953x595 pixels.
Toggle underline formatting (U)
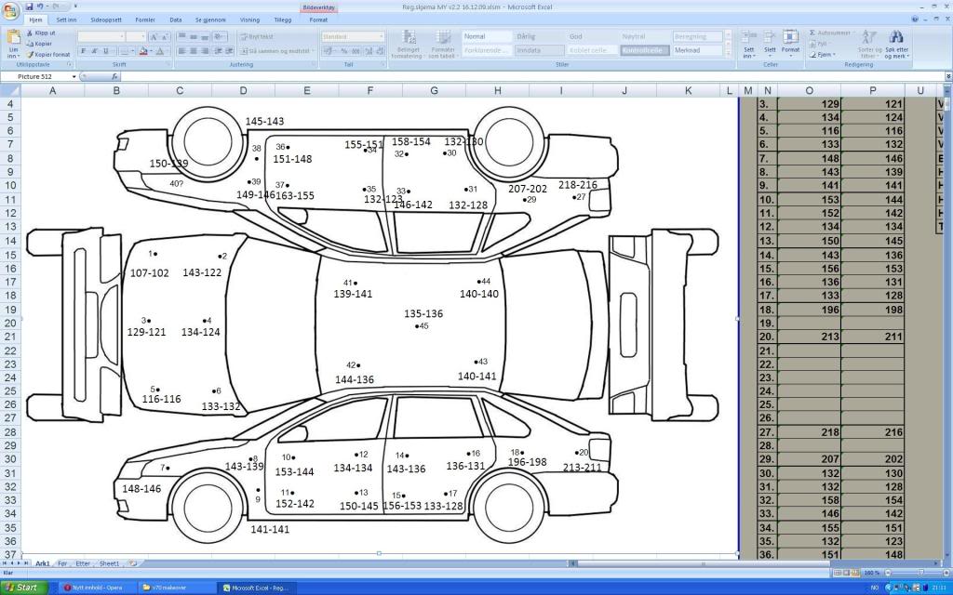tap(105, 51)
